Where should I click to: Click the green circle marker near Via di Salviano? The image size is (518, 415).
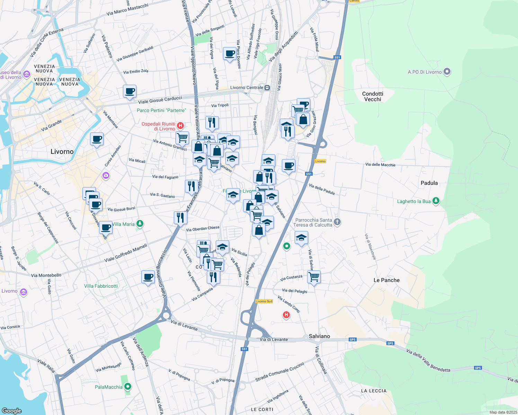(286, 246)
